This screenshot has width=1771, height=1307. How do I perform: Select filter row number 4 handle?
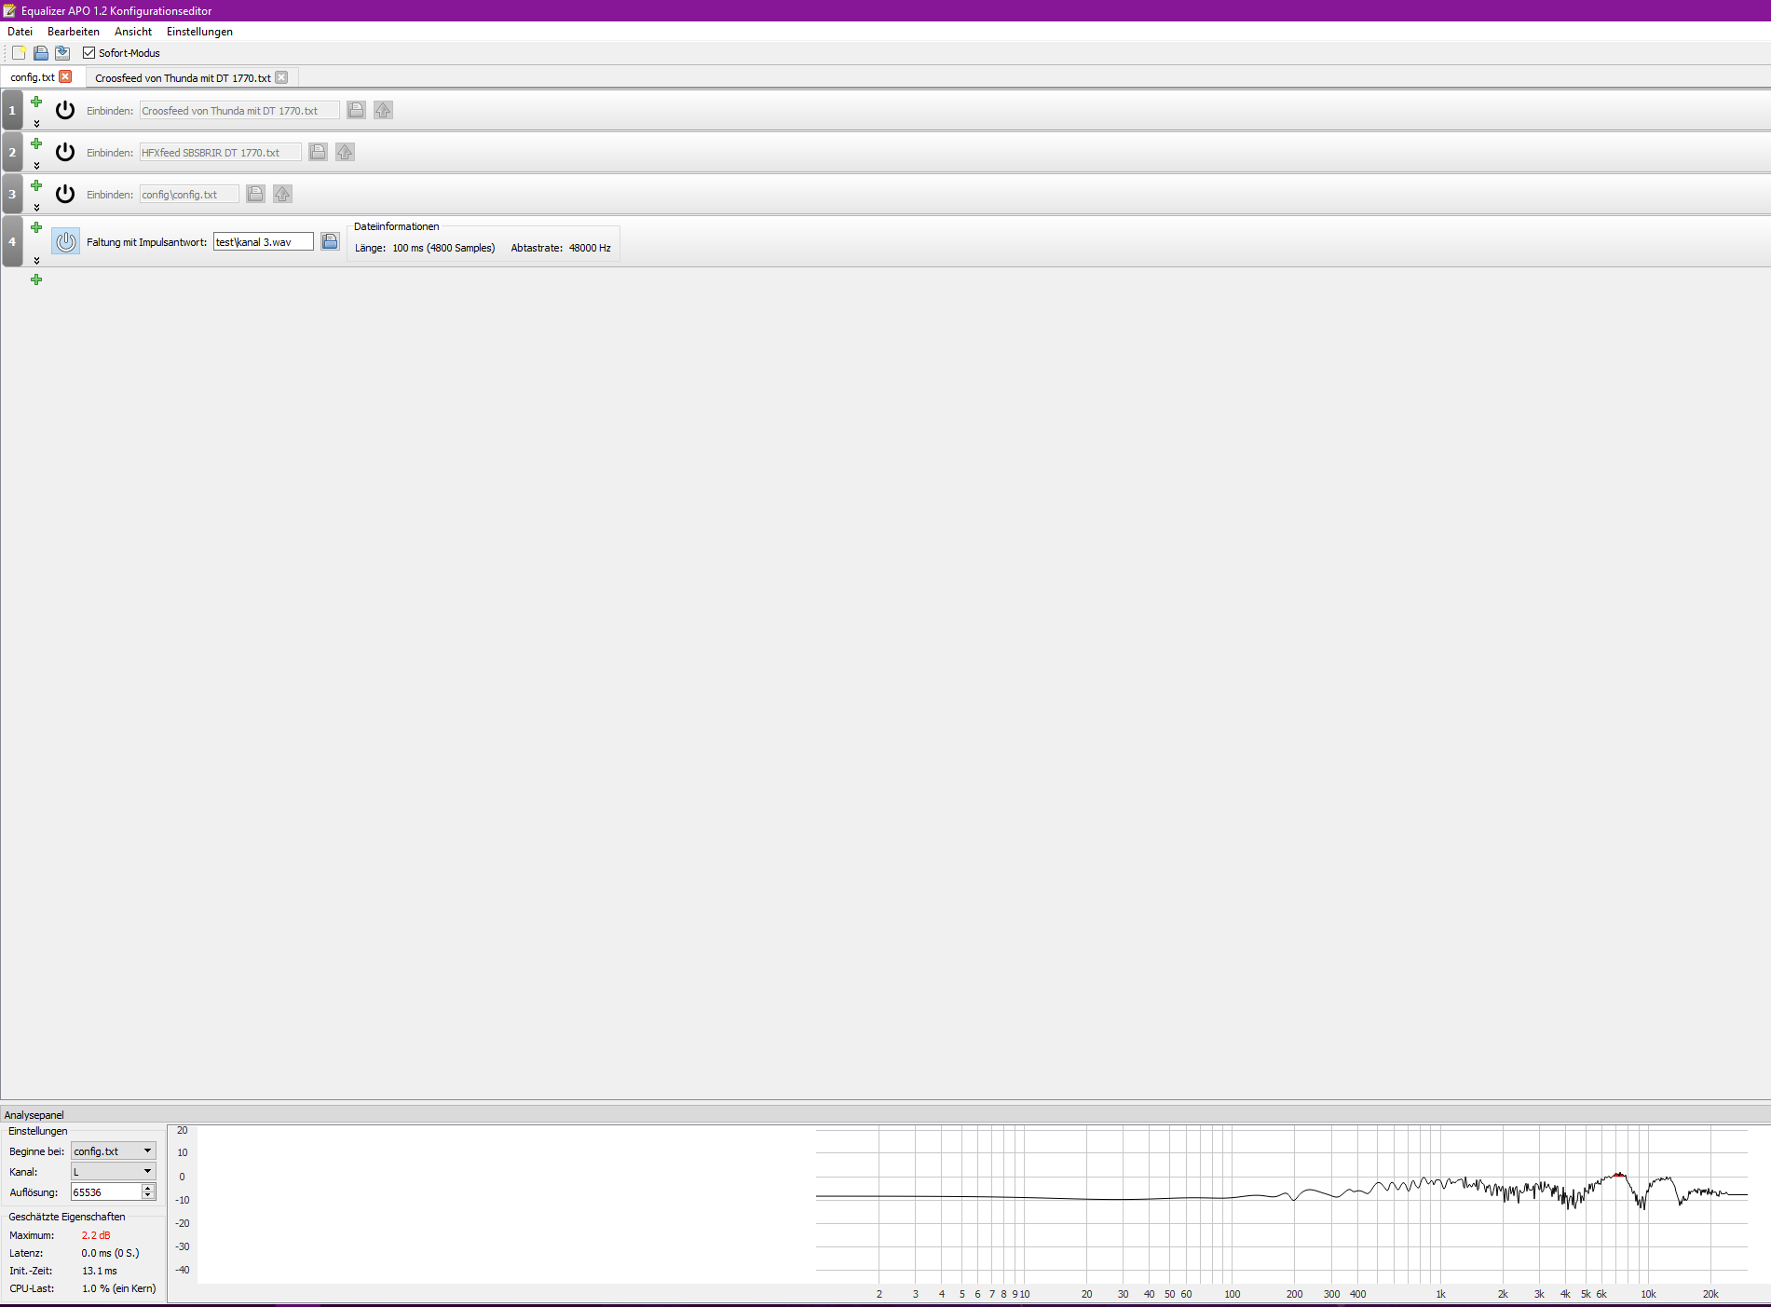click(x=12, y=241)
